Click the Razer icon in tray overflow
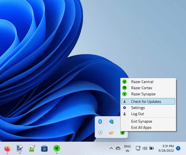 [x=122, y=133]
